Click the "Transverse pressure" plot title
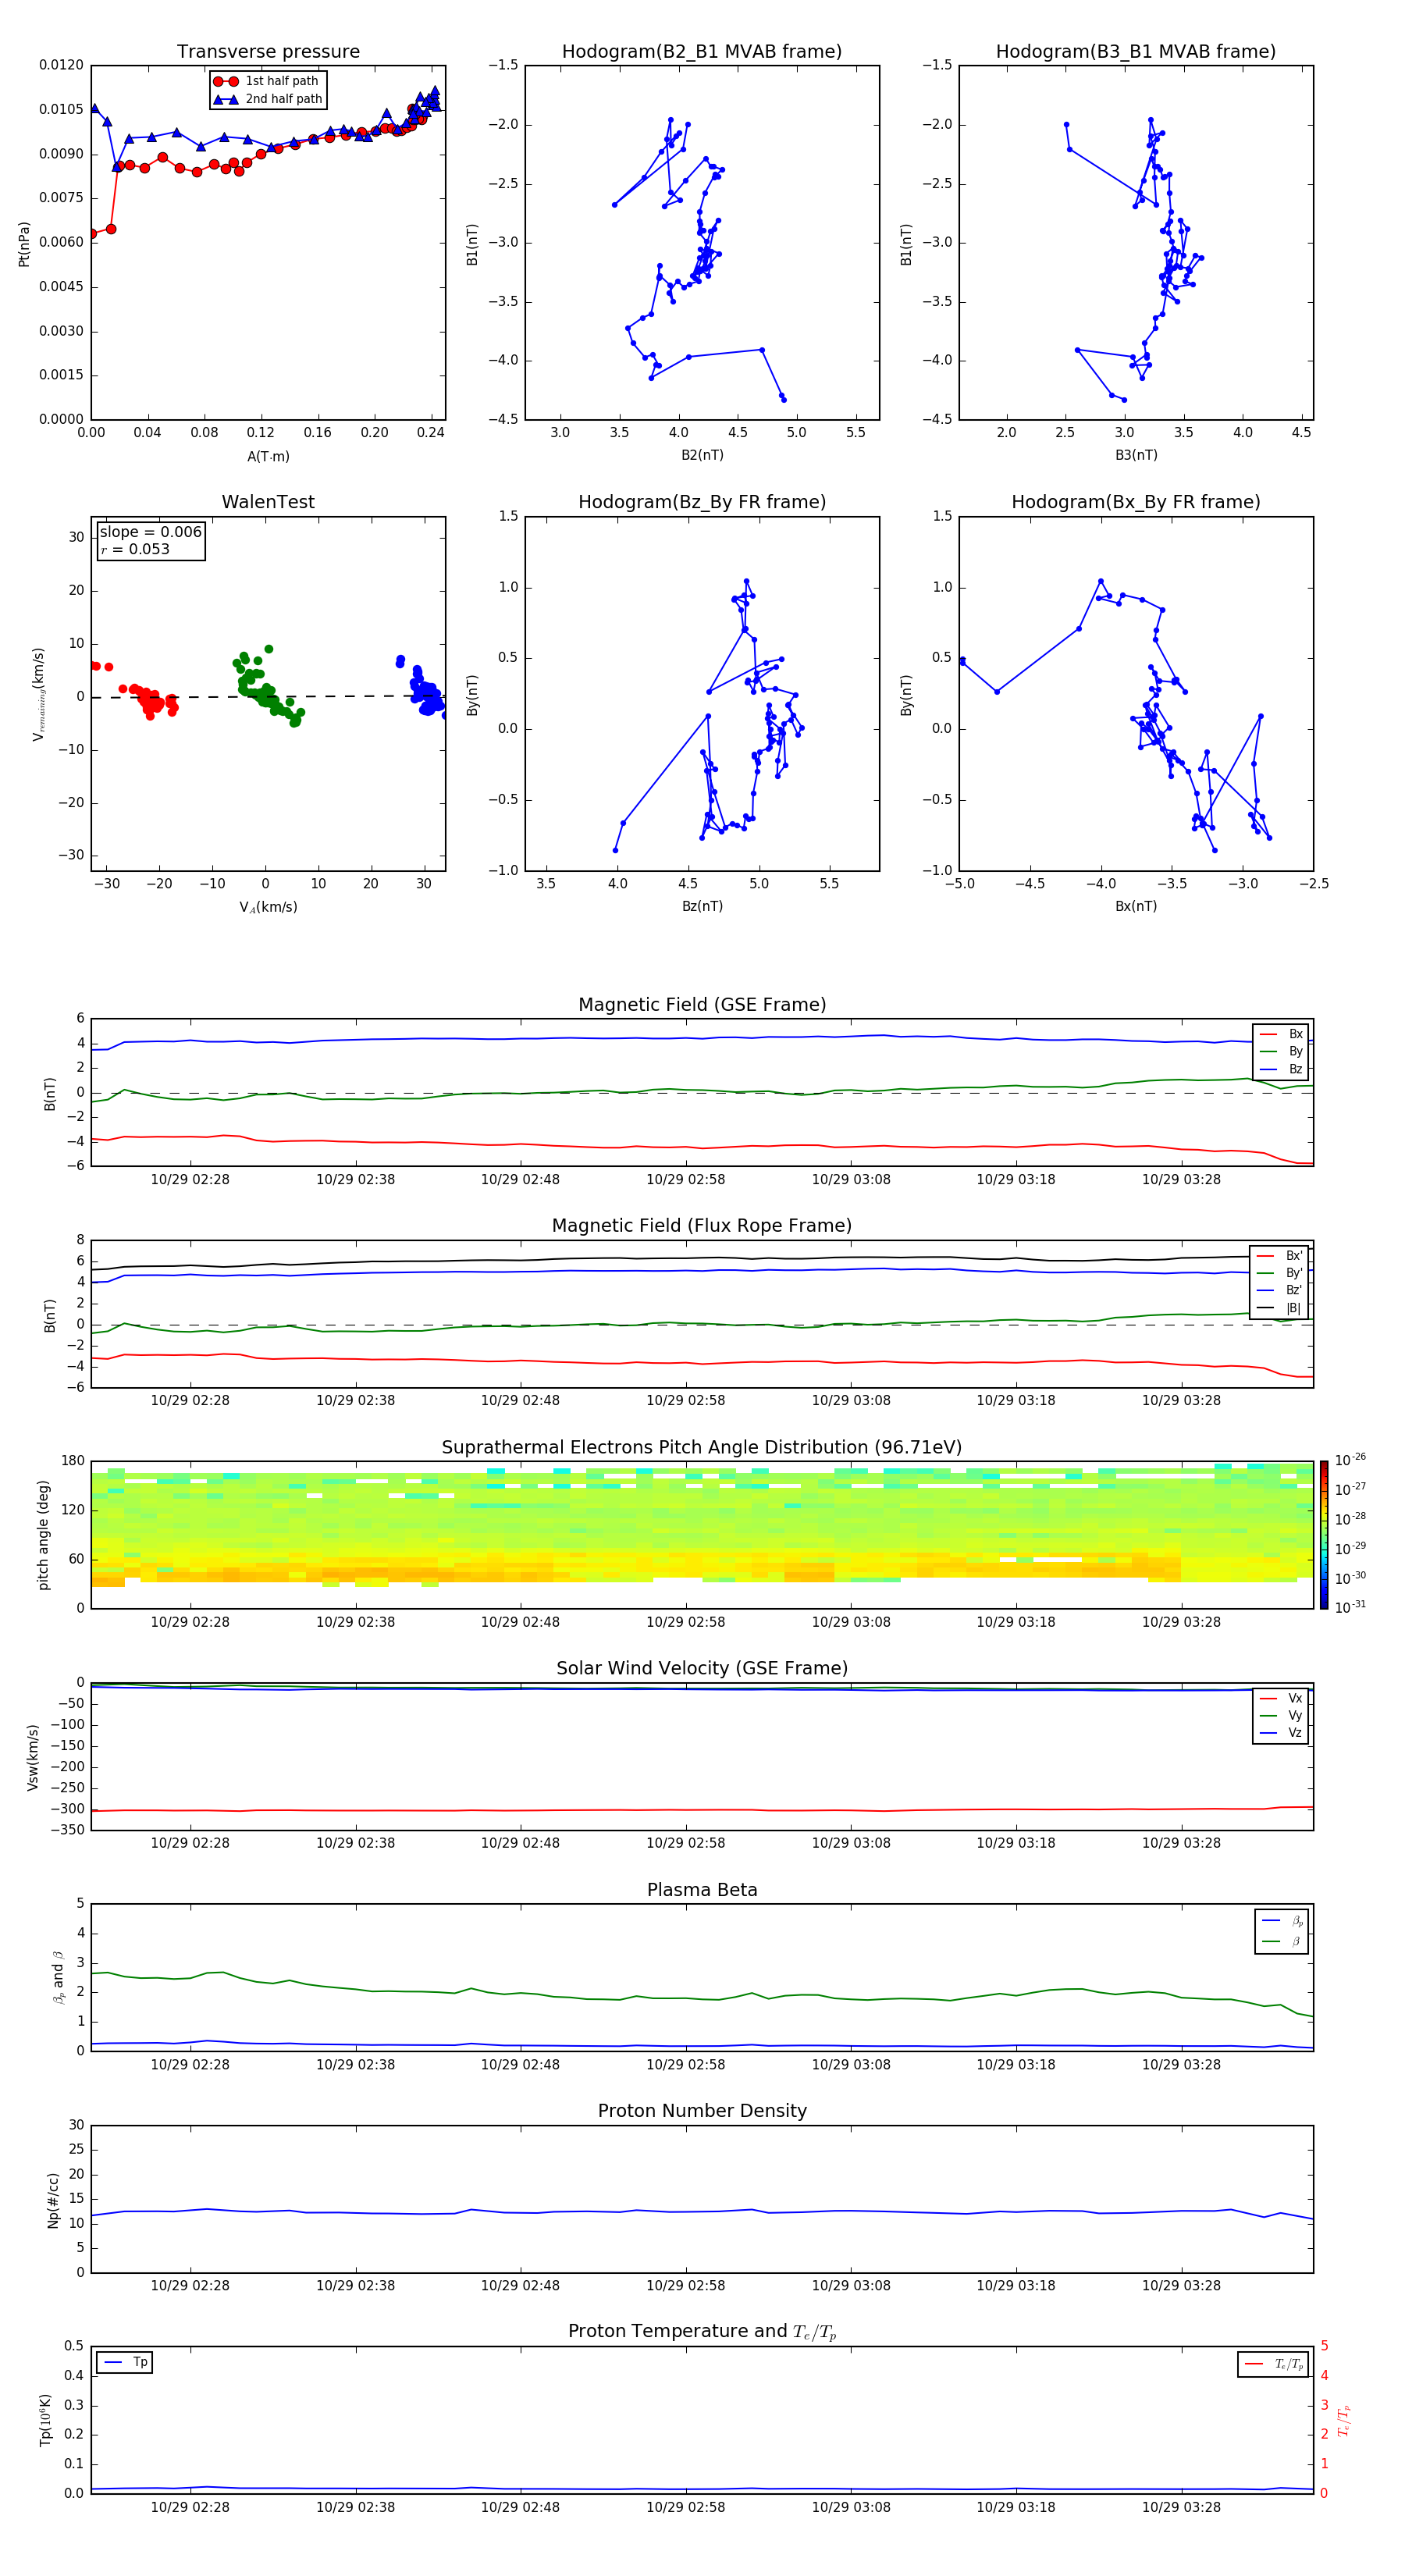 pos(268,52)
